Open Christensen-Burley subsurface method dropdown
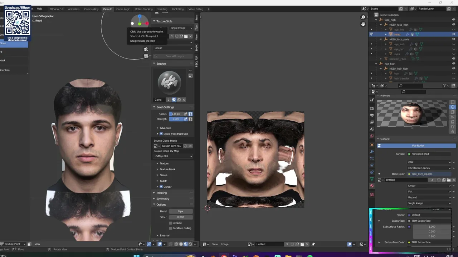This screenshot has width=458, height=257. (429, 168)
